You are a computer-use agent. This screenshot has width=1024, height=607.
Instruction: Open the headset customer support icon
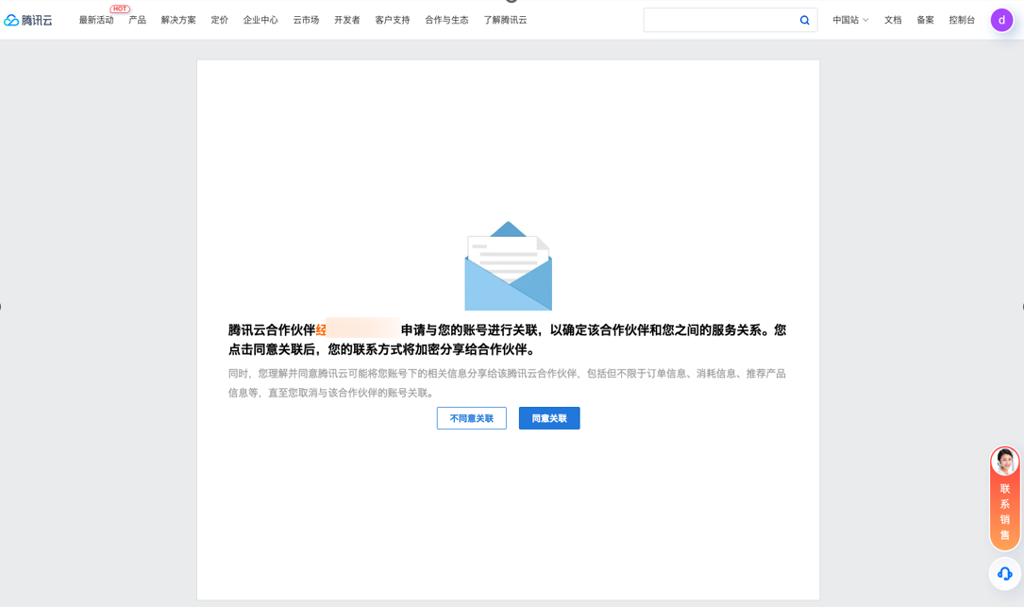[1004, 574]
